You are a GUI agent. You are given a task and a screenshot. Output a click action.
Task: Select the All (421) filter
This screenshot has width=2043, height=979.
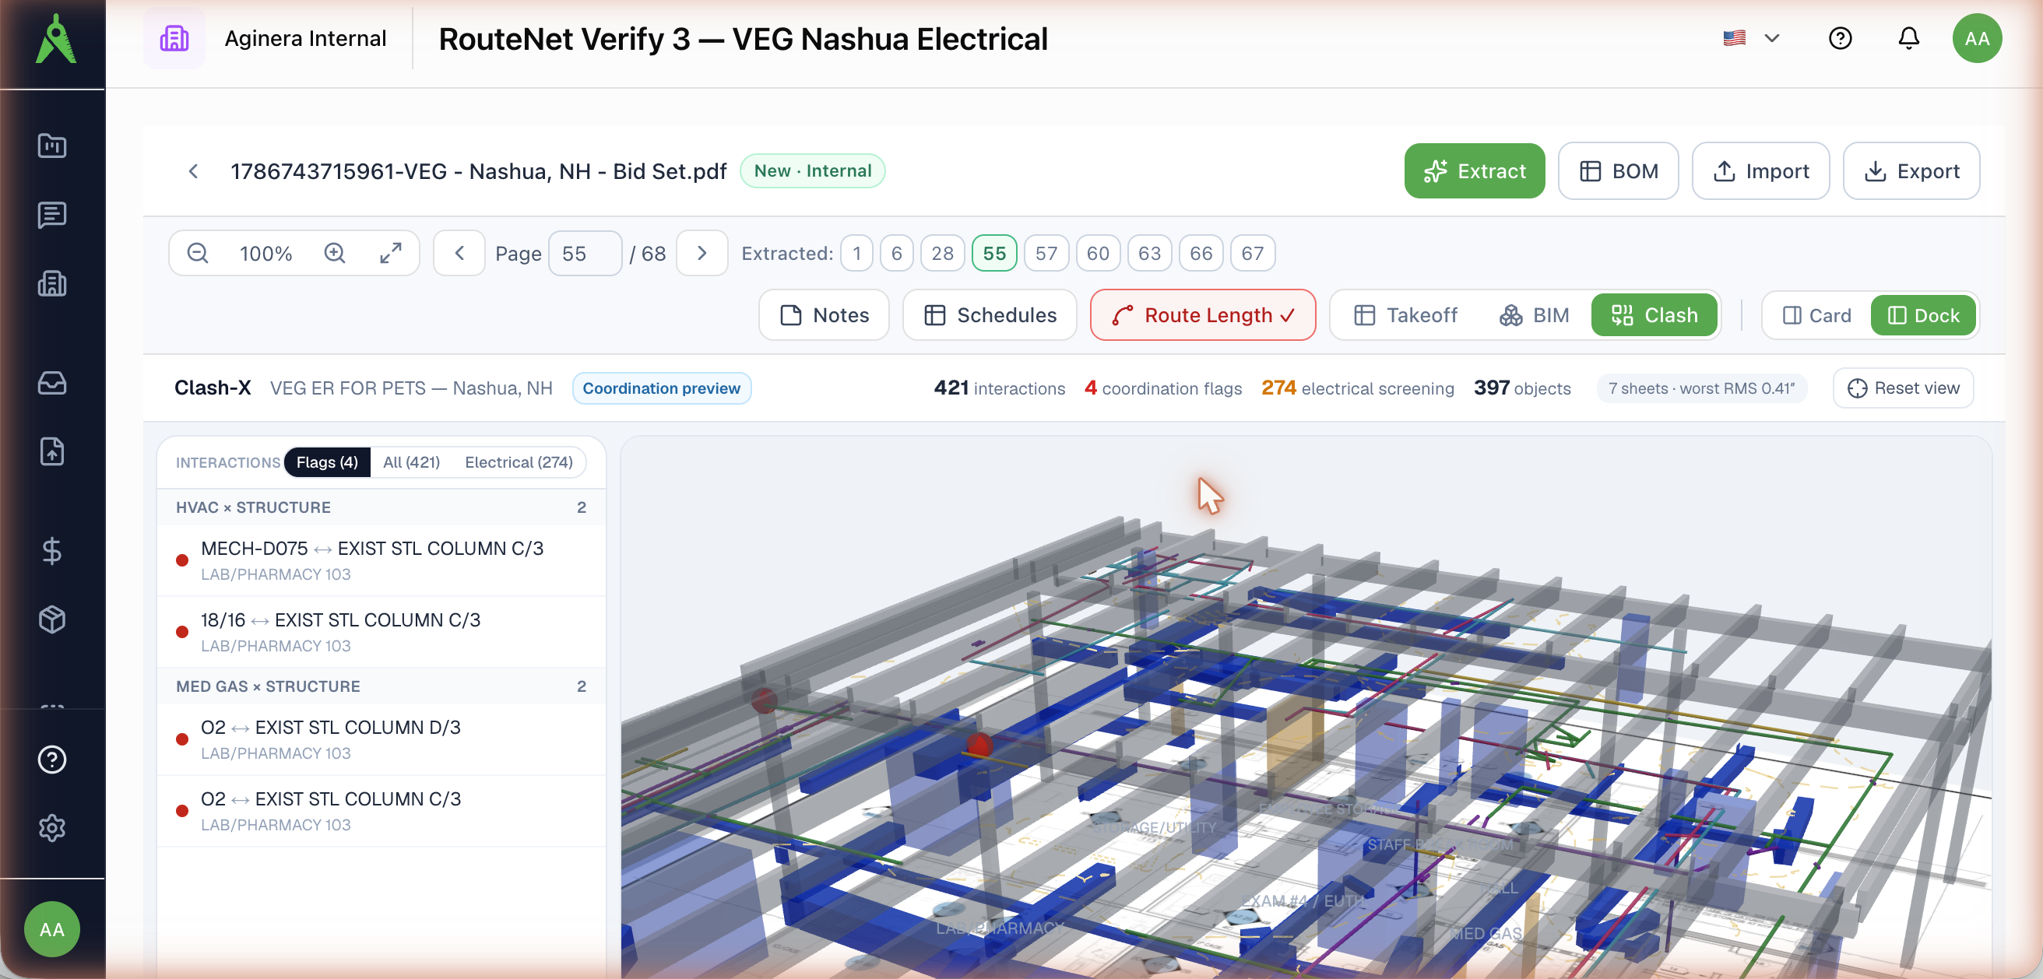[411, 462]
